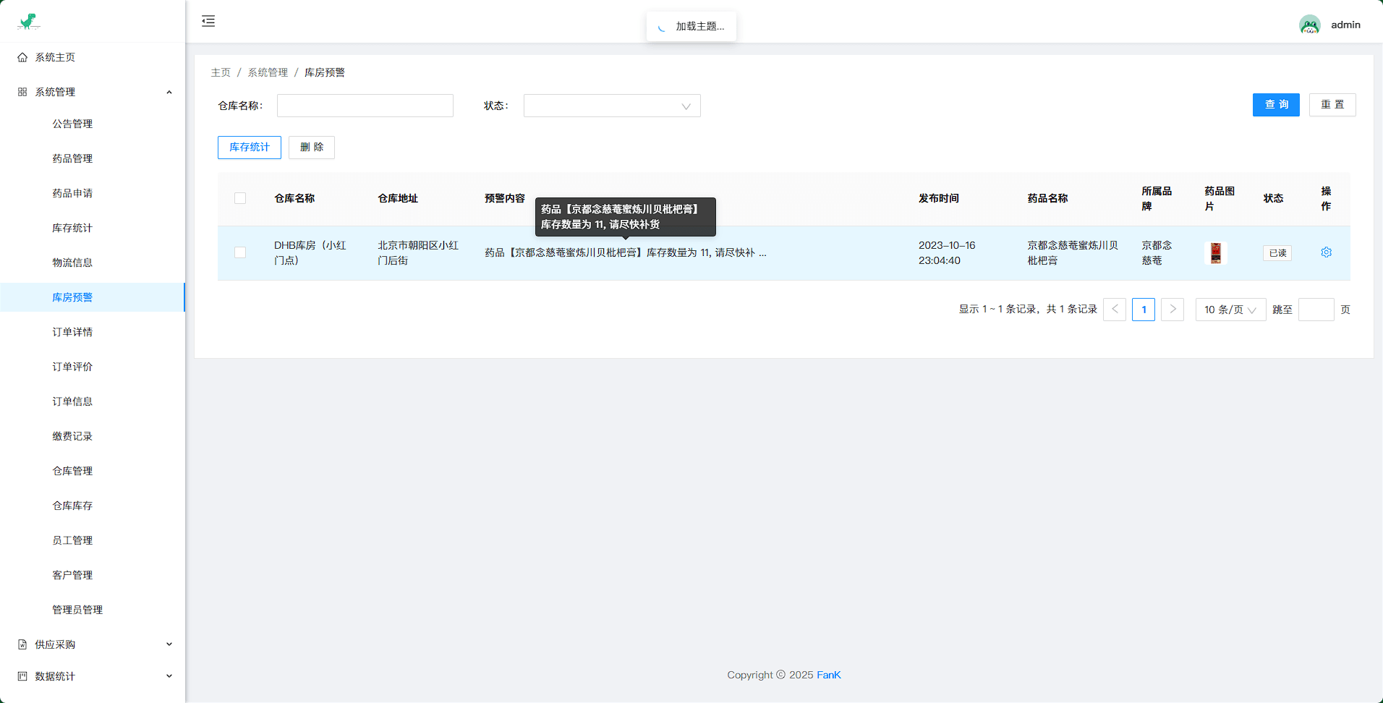Click the grid icon beside 系统管理

point(22,92)
